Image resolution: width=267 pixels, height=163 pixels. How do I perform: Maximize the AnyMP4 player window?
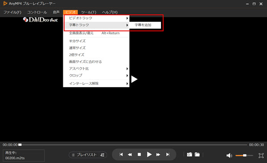click(254, 4)
